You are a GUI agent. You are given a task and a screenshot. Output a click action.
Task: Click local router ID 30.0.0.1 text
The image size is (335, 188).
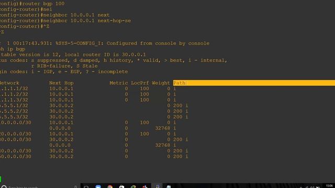click(105, 54)
